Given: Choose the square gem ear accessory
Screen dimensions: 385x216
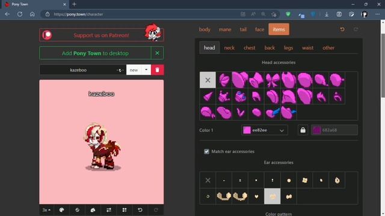Looking at the screenshot, I should click(x=305, y=181).
